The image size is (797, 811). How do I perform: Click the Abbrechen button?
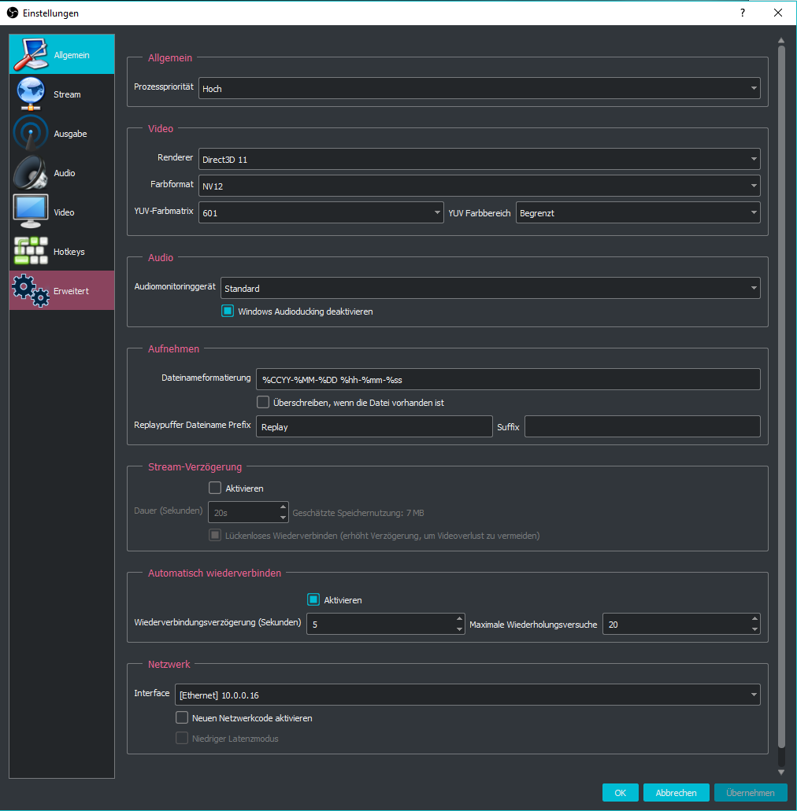coord(676,793)
